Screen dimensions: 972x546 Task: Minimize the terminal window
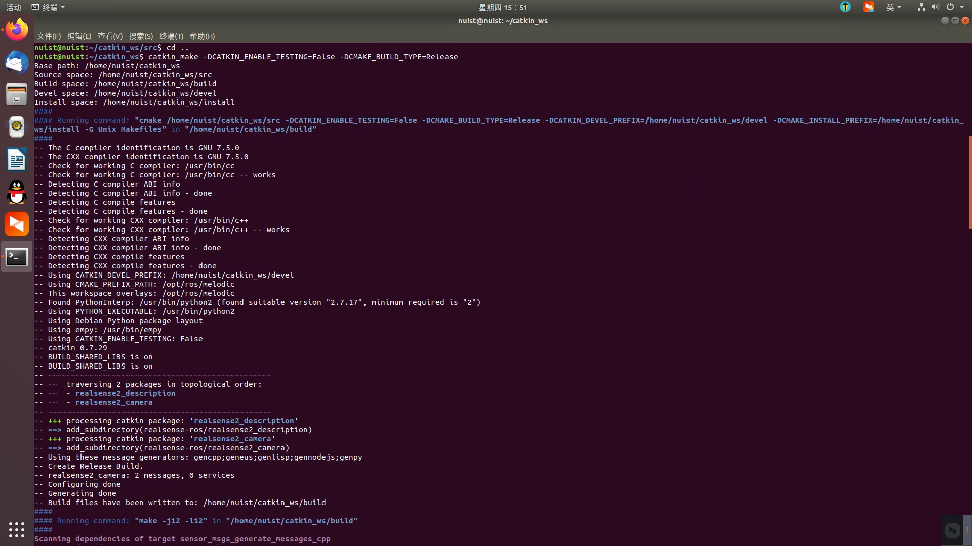pyautogui.click(x=945, y=21)
